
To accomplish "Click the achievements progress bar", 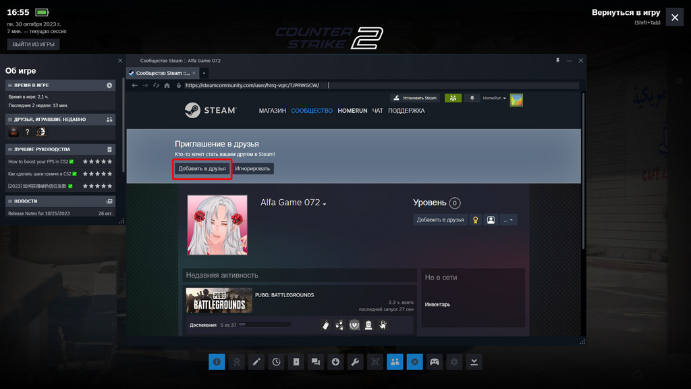I will (265, 325).
